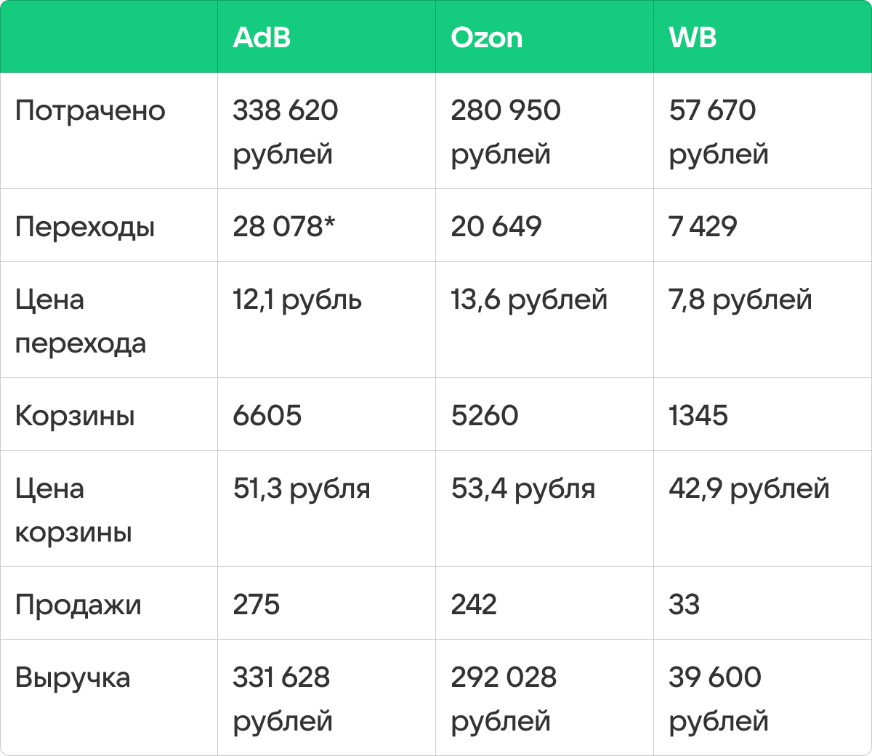Click the Ozon column header

click(486, 38)
